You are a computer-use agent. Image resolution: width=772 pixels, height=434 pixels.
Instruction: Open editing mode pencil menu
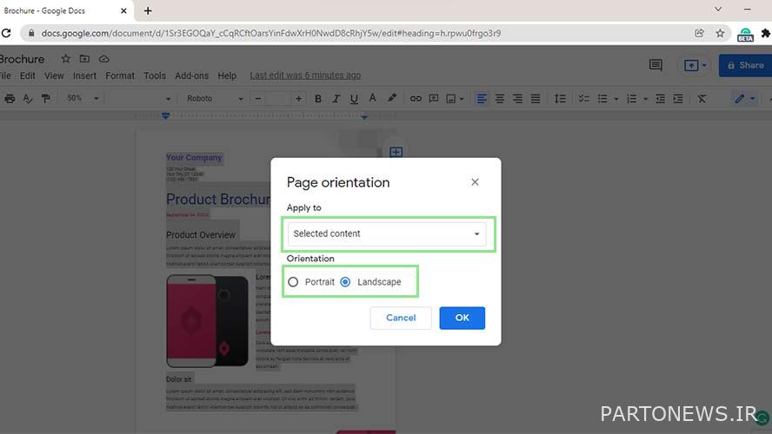click(x=744, y=99)
